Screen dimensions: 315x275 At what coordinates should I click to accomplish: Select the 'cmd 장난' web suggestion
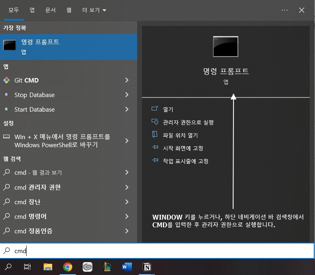pos(27,202)
